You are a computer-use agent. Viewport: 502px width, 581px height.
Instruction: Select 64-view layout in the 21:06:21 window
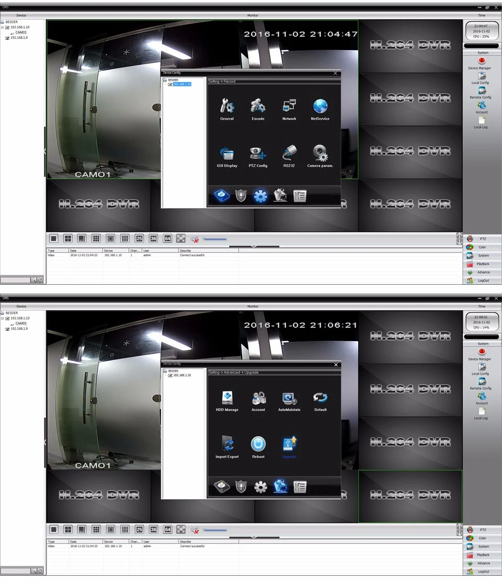tap(167, 529)
